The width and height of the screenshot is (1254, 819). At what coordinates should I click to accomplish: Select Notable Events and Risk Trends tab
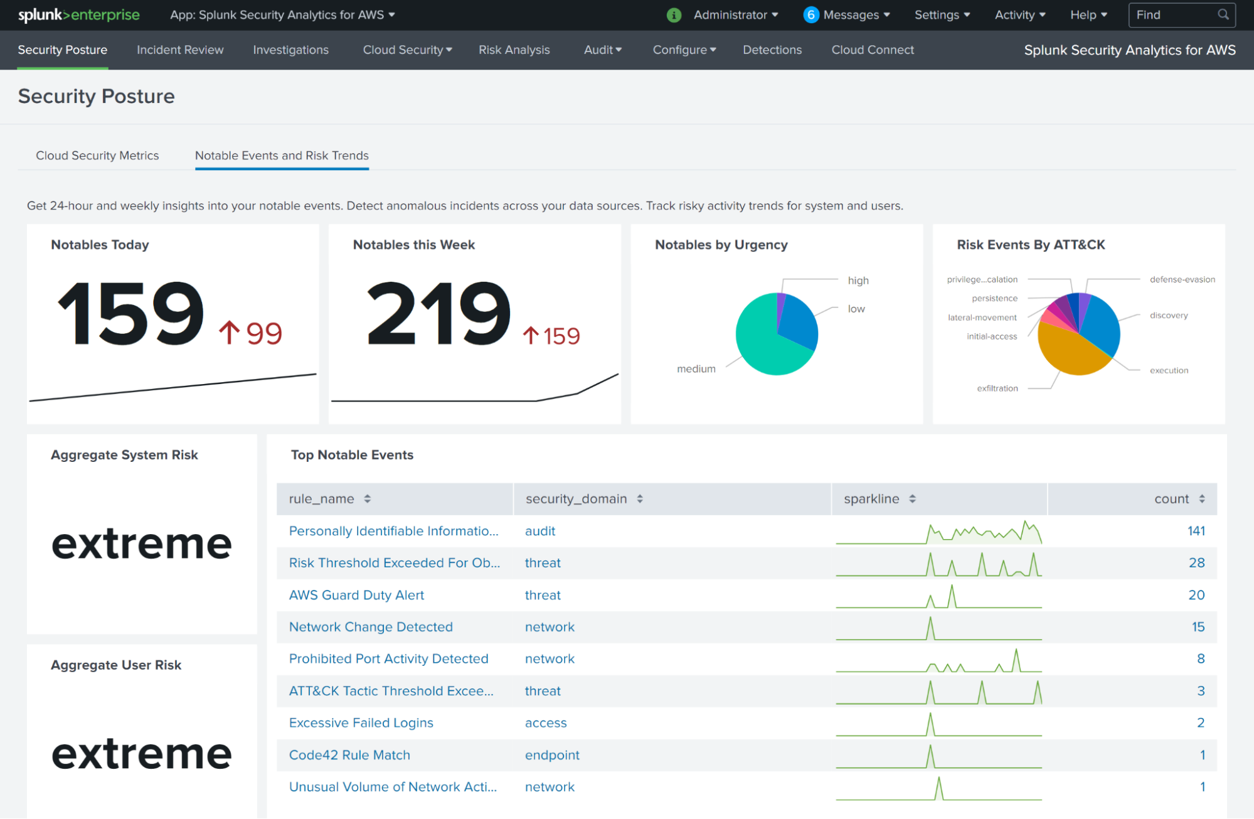282,155
